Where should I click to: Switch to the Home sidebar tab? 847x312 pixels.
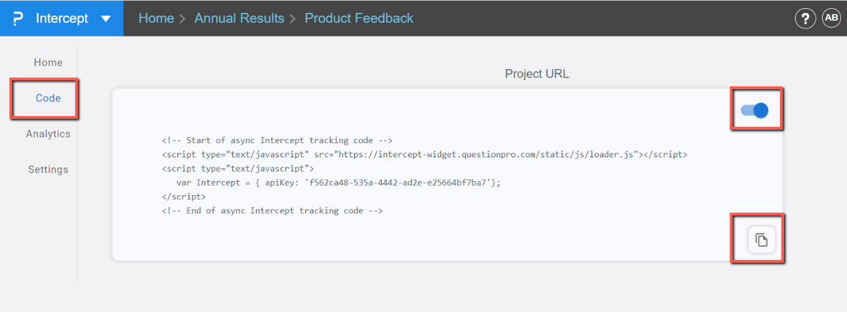pos(48,63)
